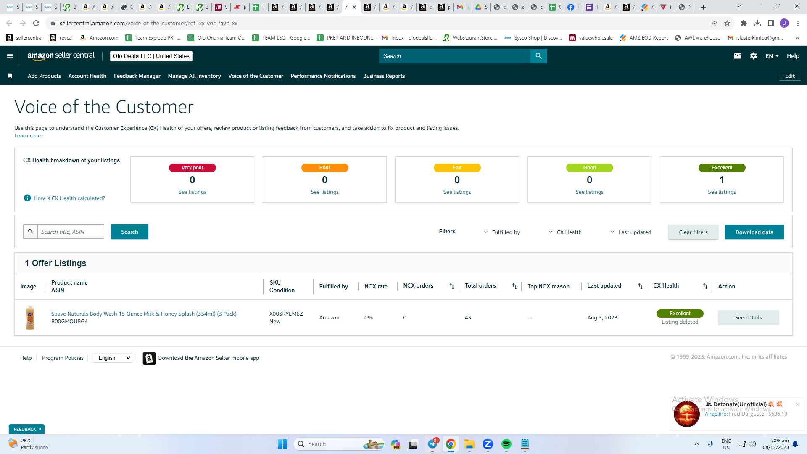
Task: See listings under Good
Action: [x=589, y=192]
